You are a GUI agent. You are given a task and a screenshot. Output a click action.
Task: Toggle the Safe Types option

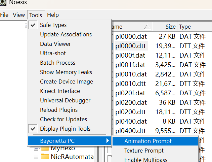pyautogui.click(x=53, y=25)
